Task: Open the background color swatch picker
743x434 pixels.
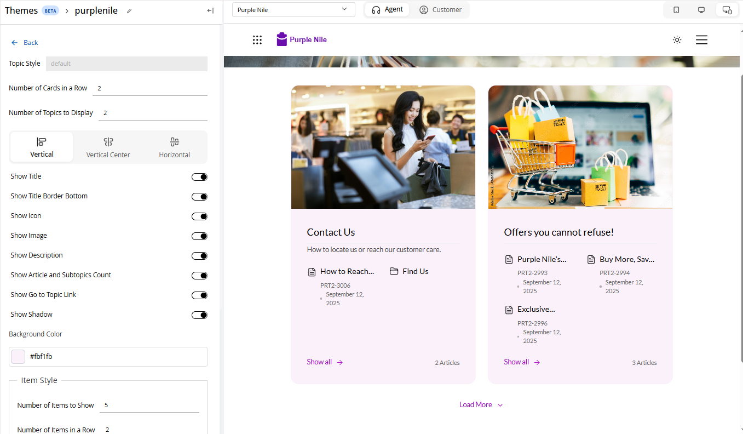Action: [x=19, y=357]
